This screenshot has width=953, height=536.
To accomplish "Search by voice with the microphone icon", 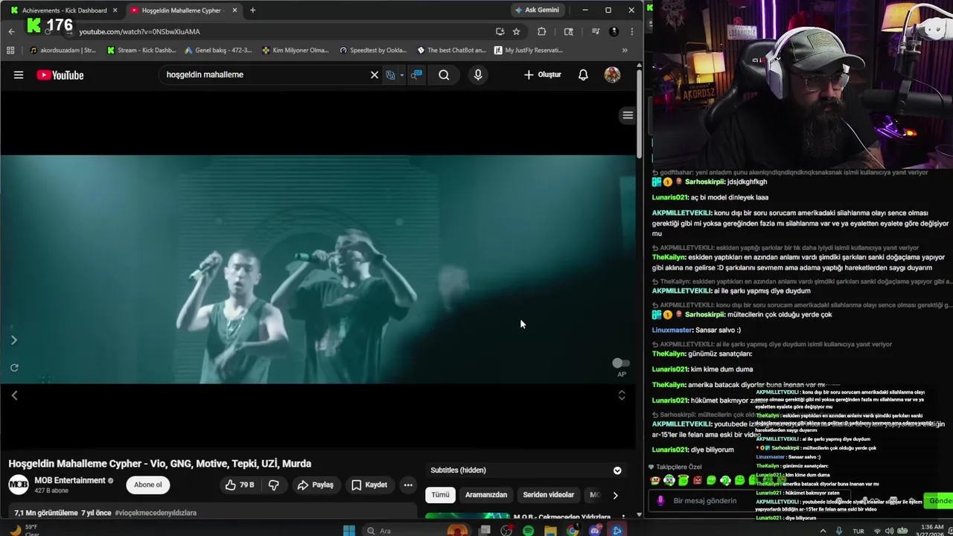I will [x=478, y=74].
